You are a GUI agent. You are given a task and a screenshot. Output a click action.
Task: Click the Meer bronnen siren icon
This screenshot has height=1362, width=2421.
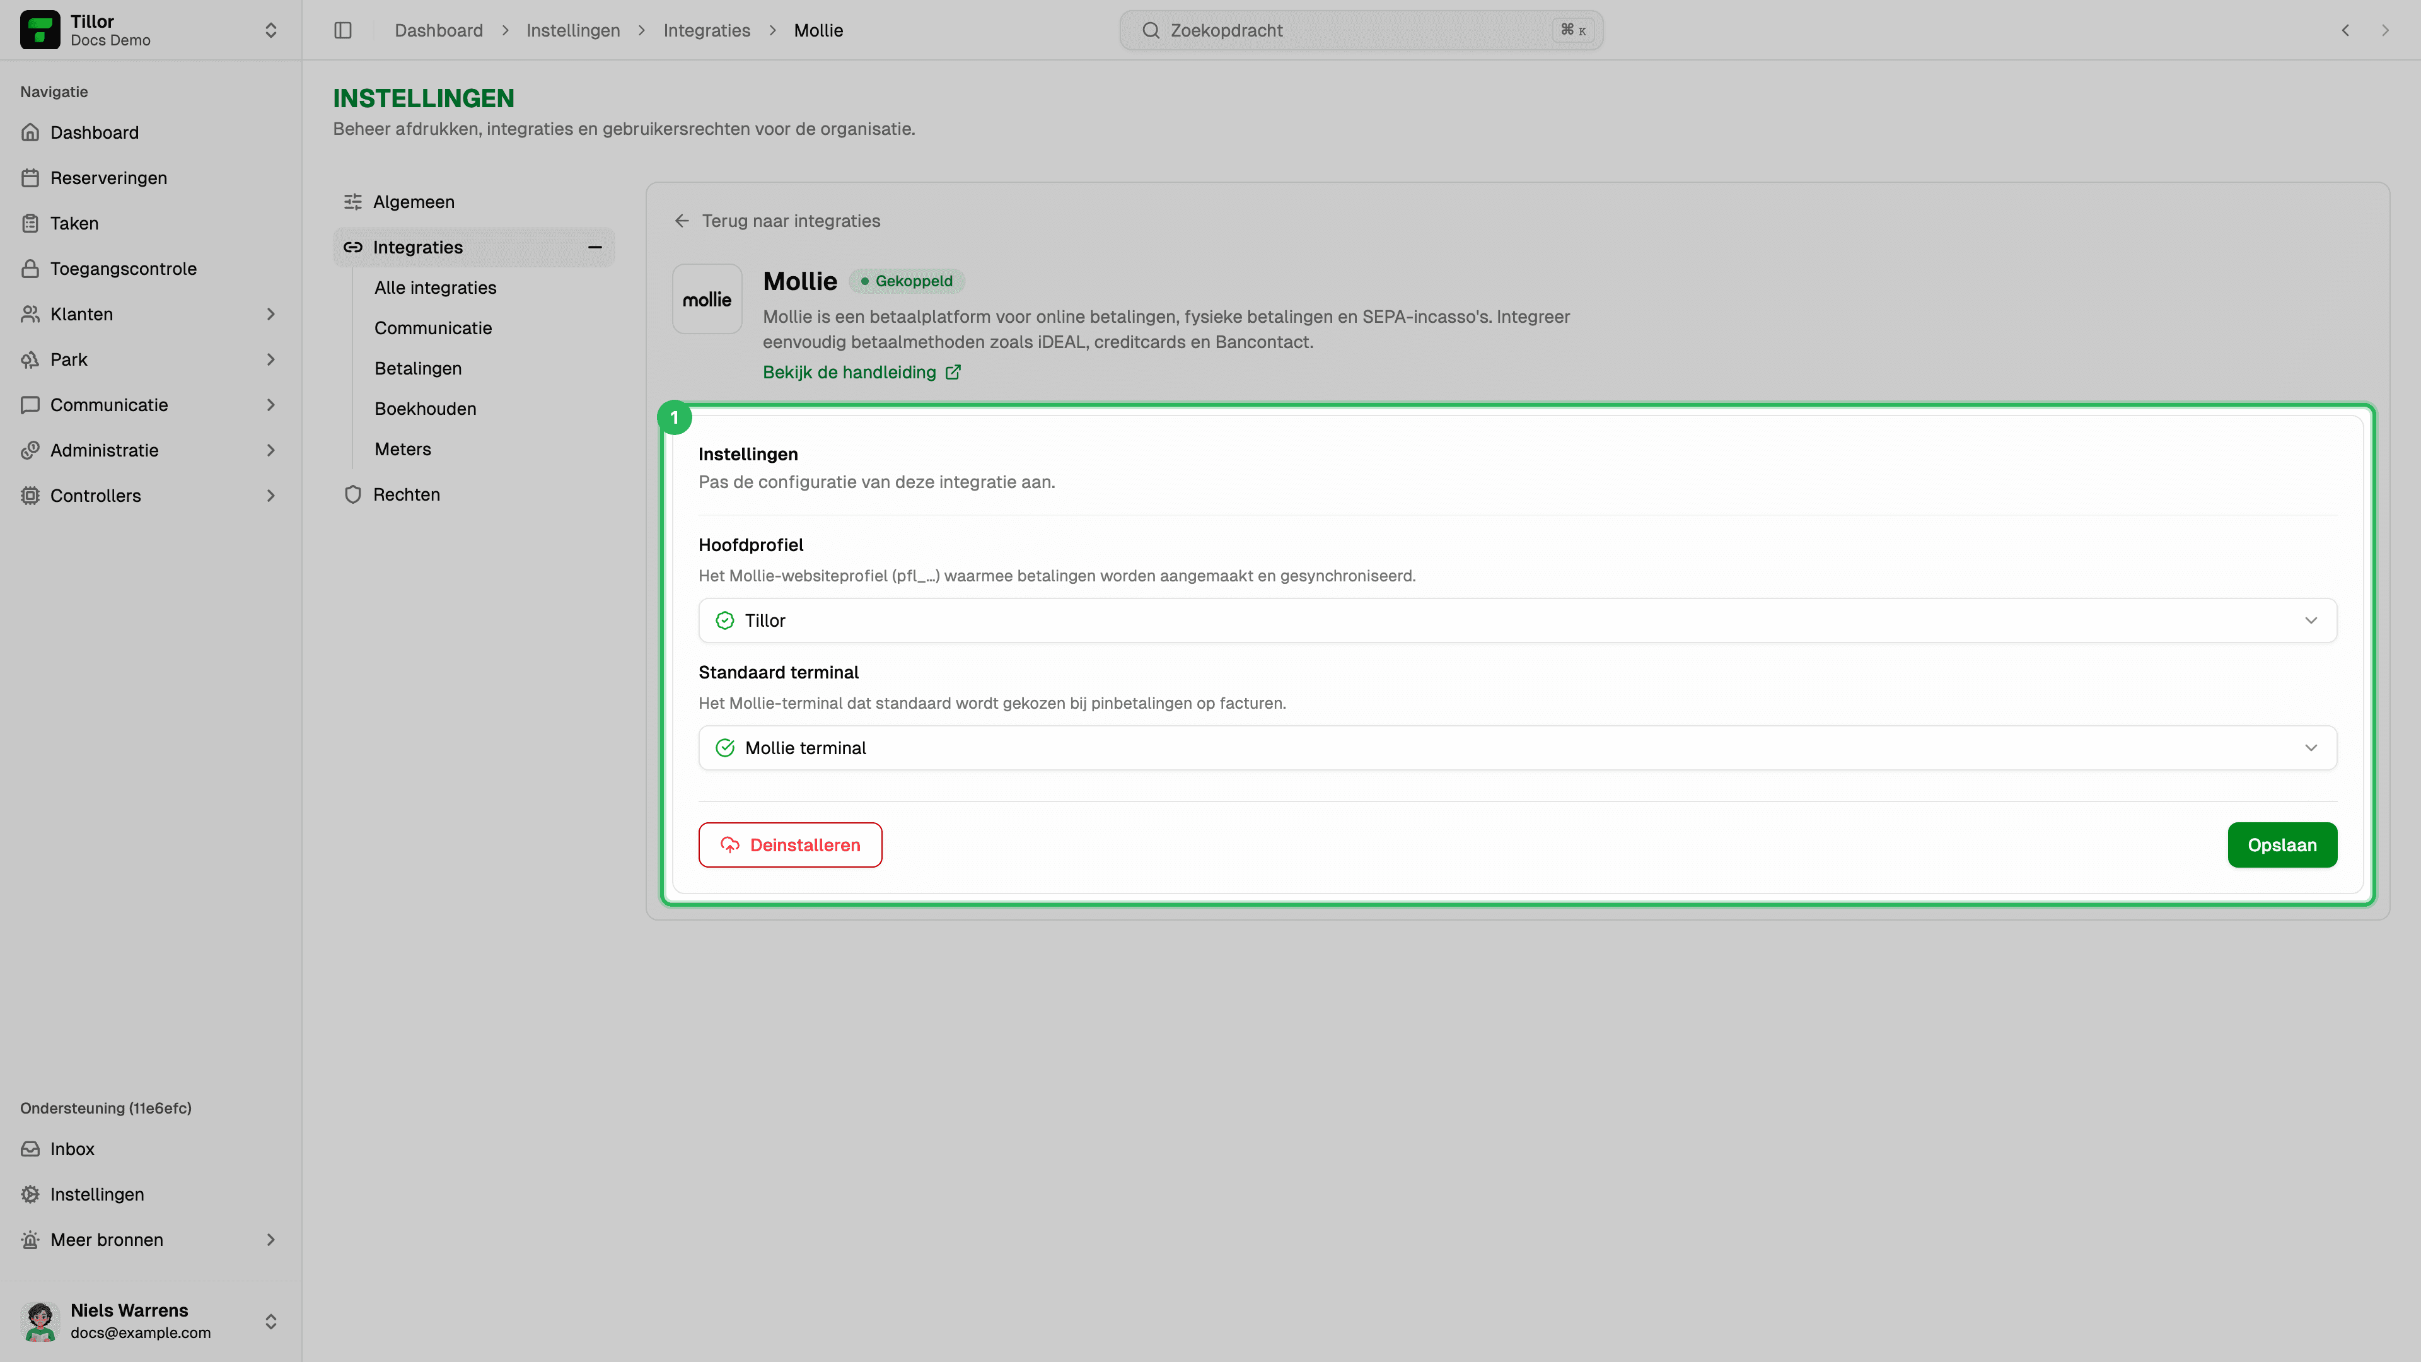click(30, 1240)
